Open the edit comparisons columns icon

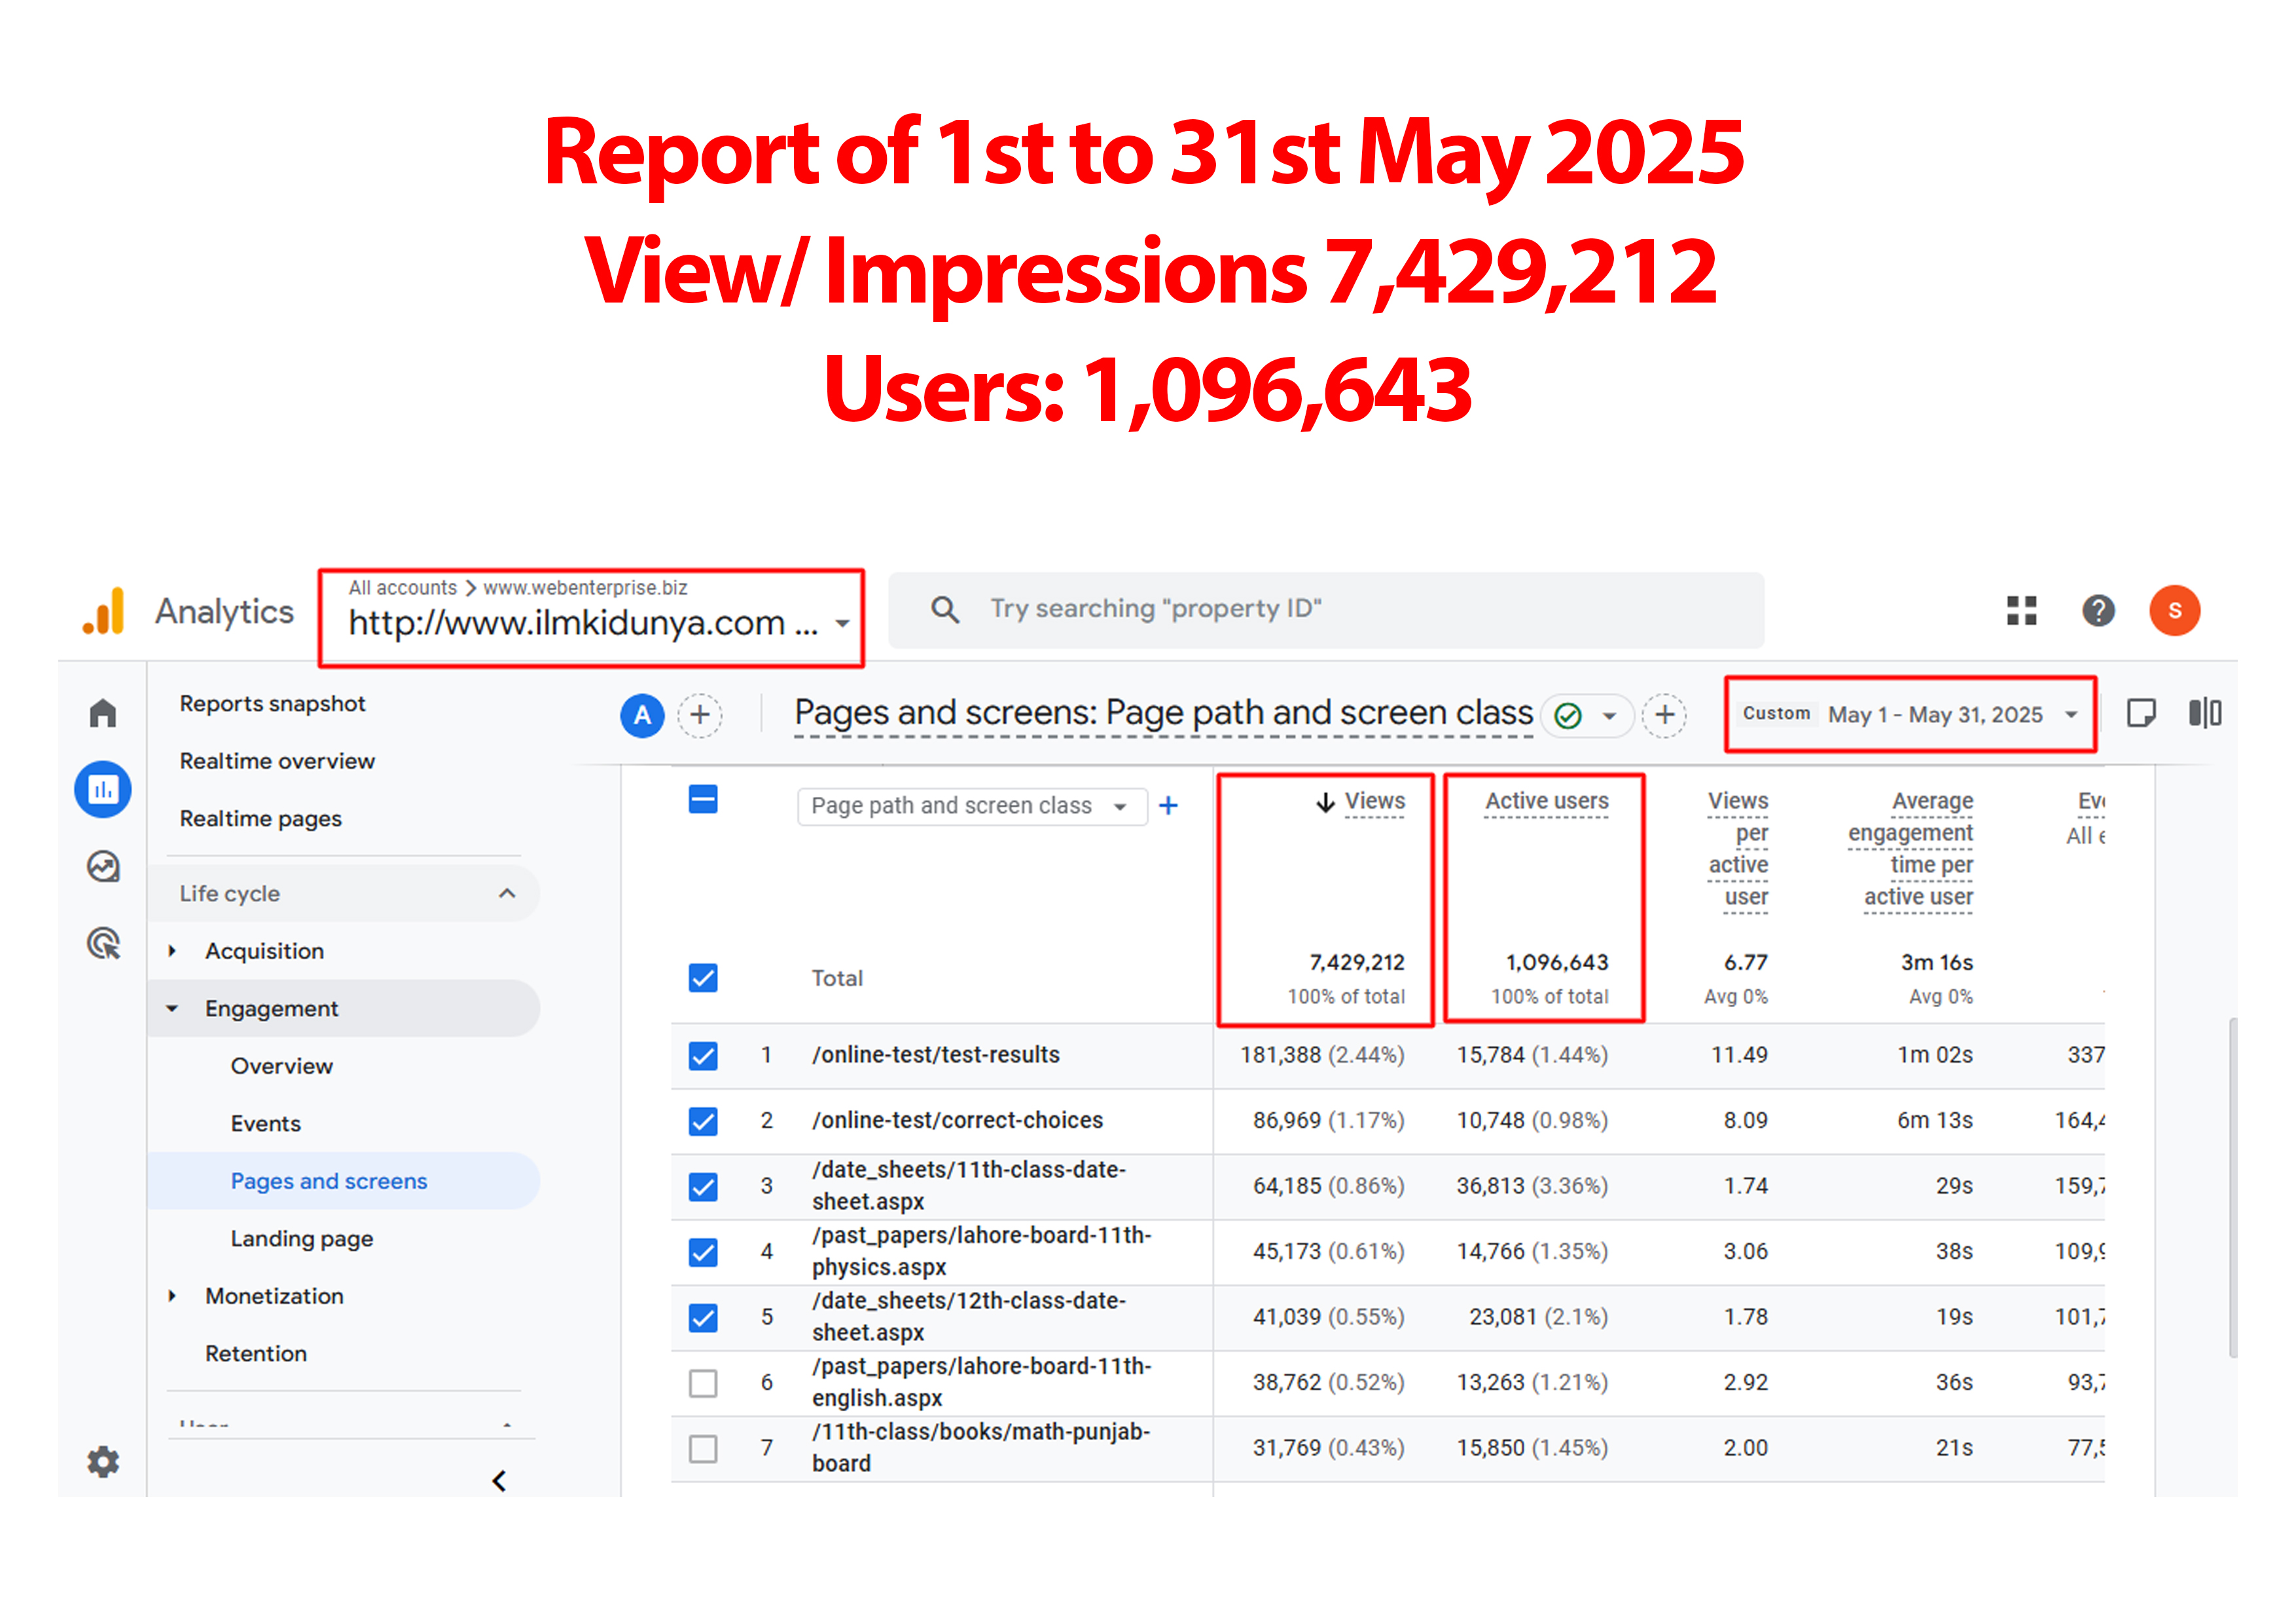(x=2205, y=713)
